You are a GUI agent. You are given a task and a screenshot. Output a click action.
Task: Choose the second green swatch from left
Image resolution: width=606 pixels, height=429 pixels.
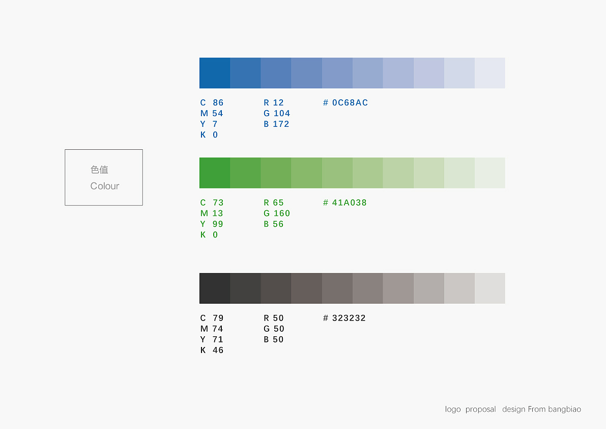[x=245, y=173]
